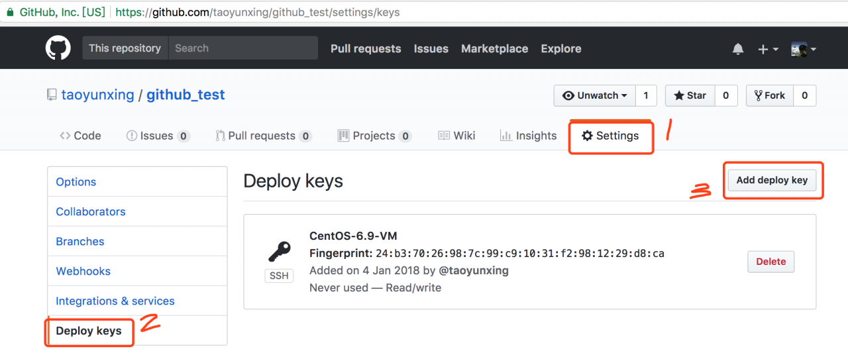Delete the CentOS-6.9-VM deploy key
The height and width of the screenshot is (355, 848).
tap(770, 262)
